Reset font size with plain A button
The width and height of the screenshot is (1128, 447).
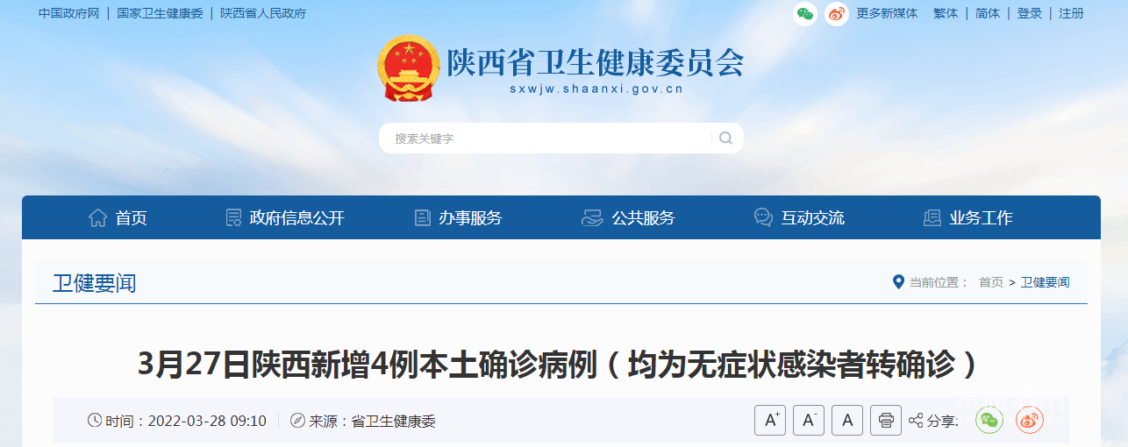847,421
